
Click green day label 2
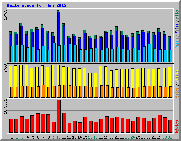[17, 137]
